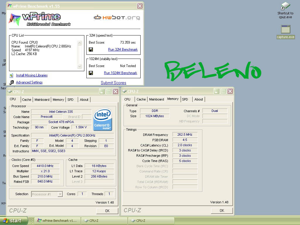This screenshot has height=225, width=300.
Task: Click the save icon beside the 32M benchmark
Action: 91,50
